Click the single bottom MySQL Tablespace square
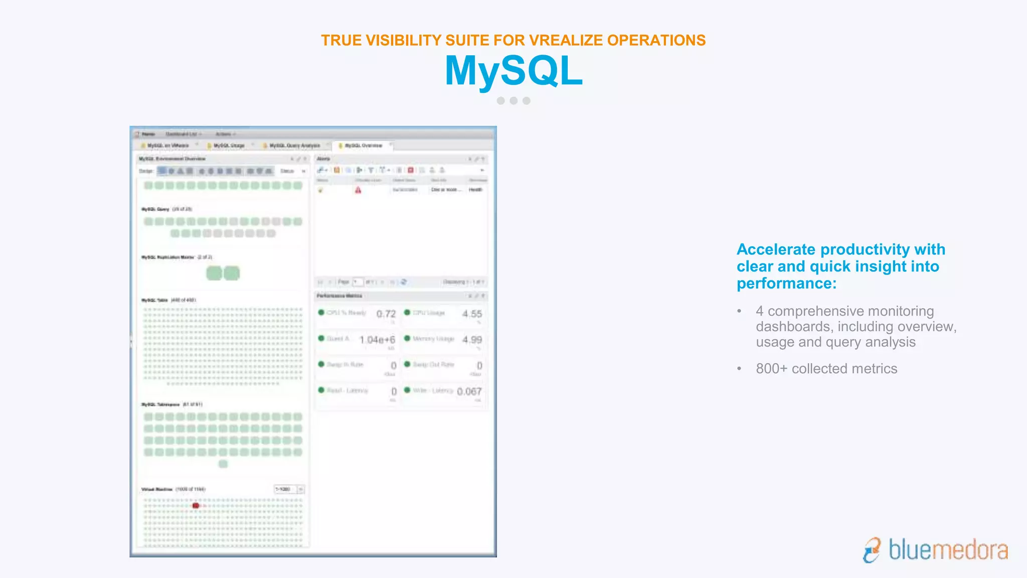The height and width of the screenshot is (578, 1027). 223,464
